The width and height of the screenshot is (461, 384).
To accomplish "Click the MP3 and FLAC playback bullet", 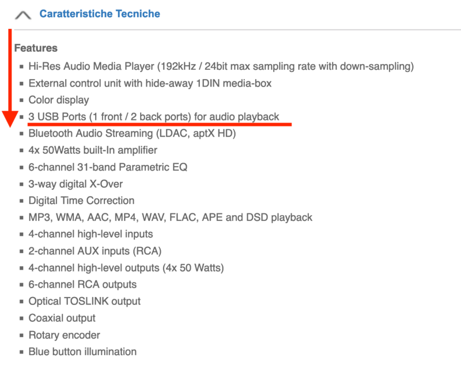I will click(x=170, y=217).
